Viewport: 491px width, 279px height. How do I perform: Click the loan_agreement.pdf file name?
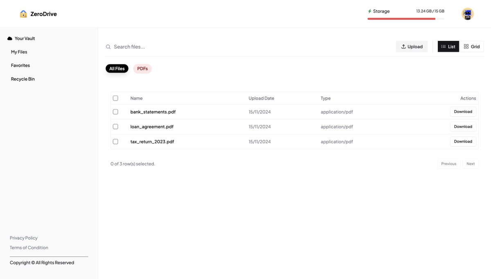click(152, 127)
